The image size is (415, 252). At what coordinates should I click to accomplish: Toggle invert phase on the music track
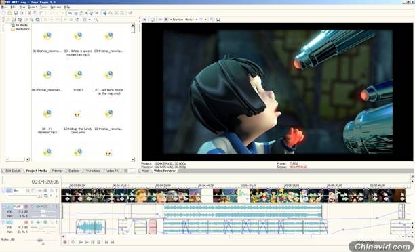(32, 207)
